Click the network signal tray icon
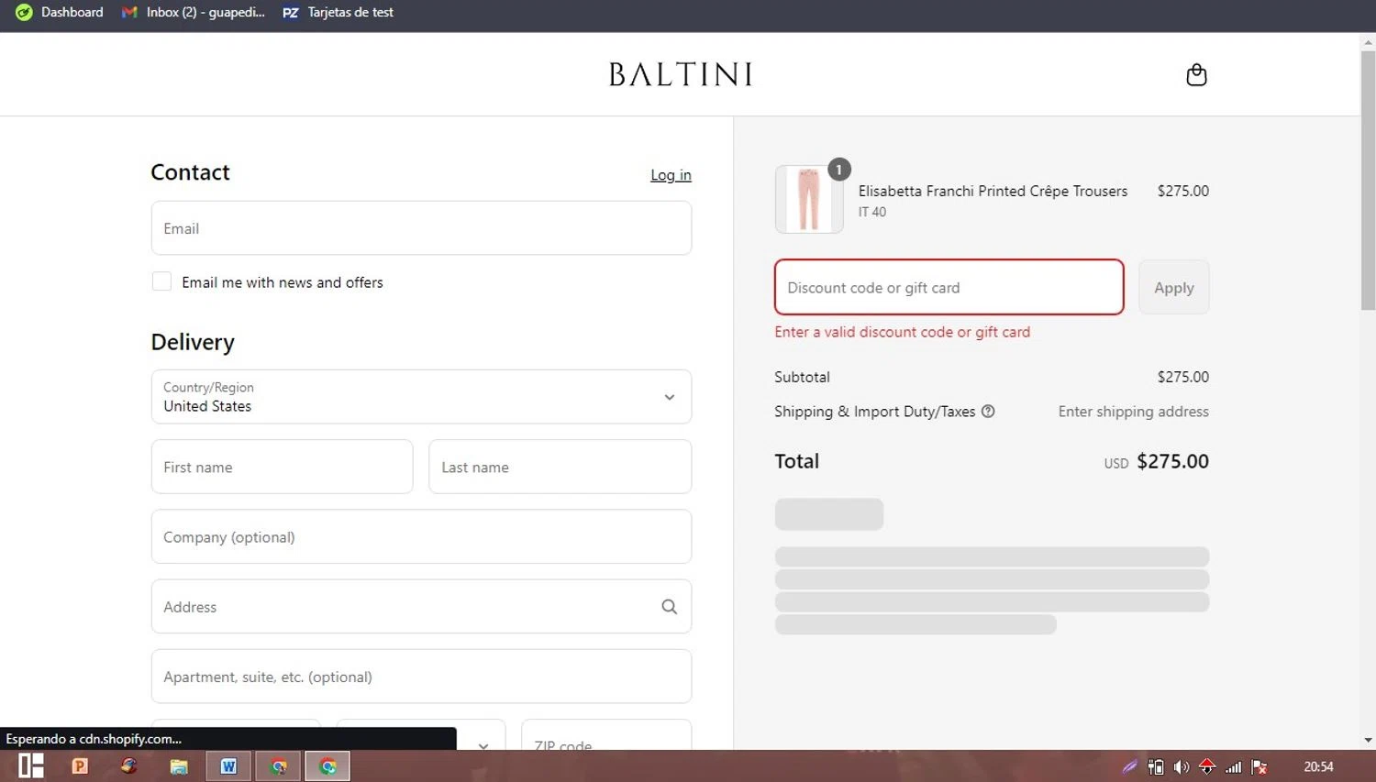This screenshot has height=782, width=1376. coord(1234,766)
